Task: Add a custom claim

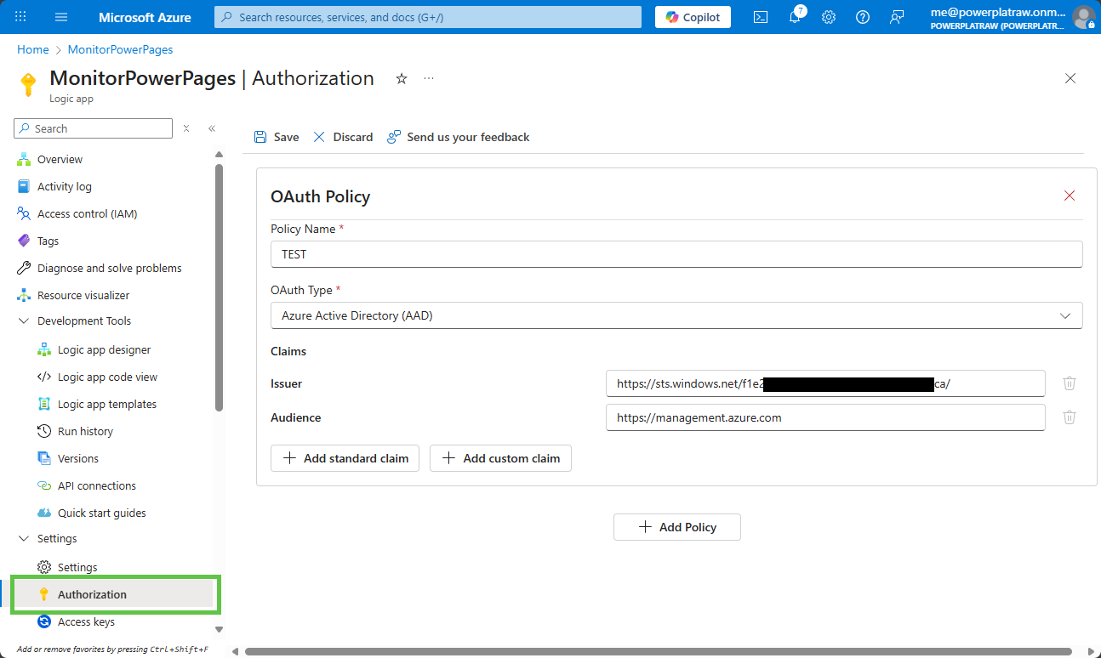Action: coord(500,458)
